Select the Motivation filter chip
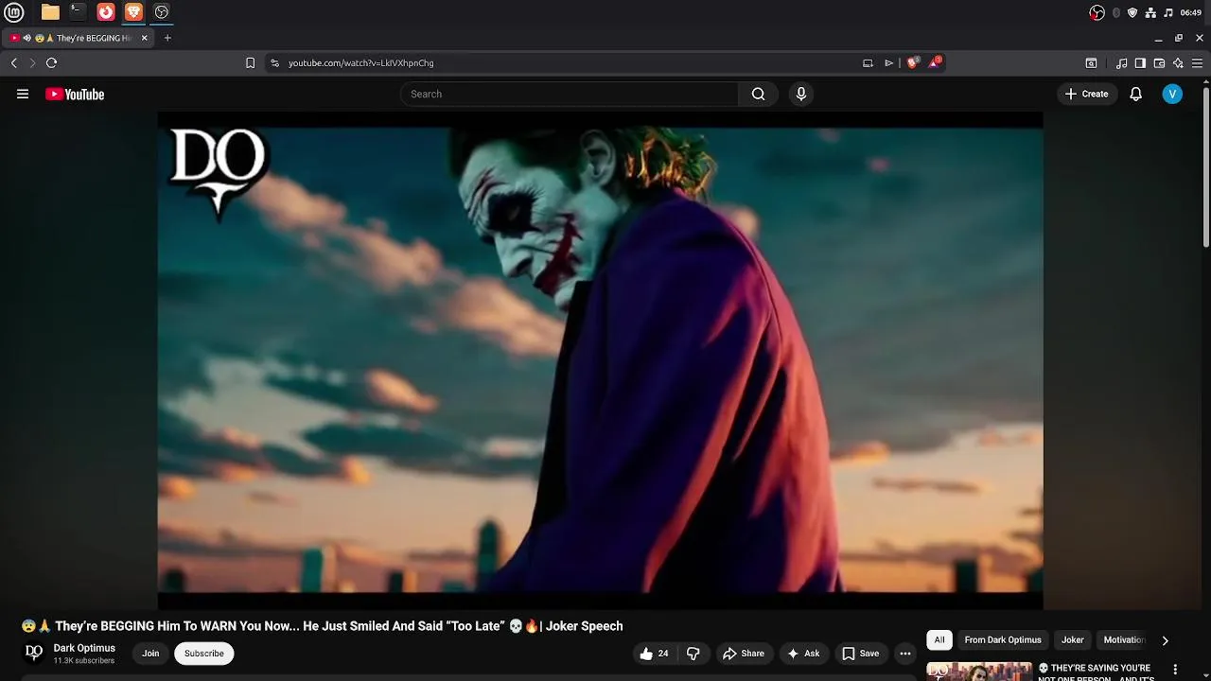Image resolution: width=1211 pixels, height=681 pixels. click(1124, 640)
